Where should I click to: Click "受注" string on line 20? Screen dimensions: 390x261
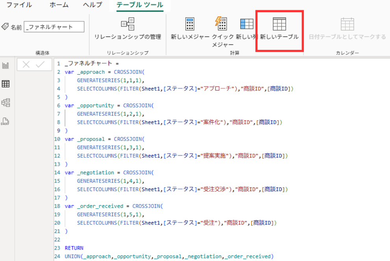click(x=209, y=223)
